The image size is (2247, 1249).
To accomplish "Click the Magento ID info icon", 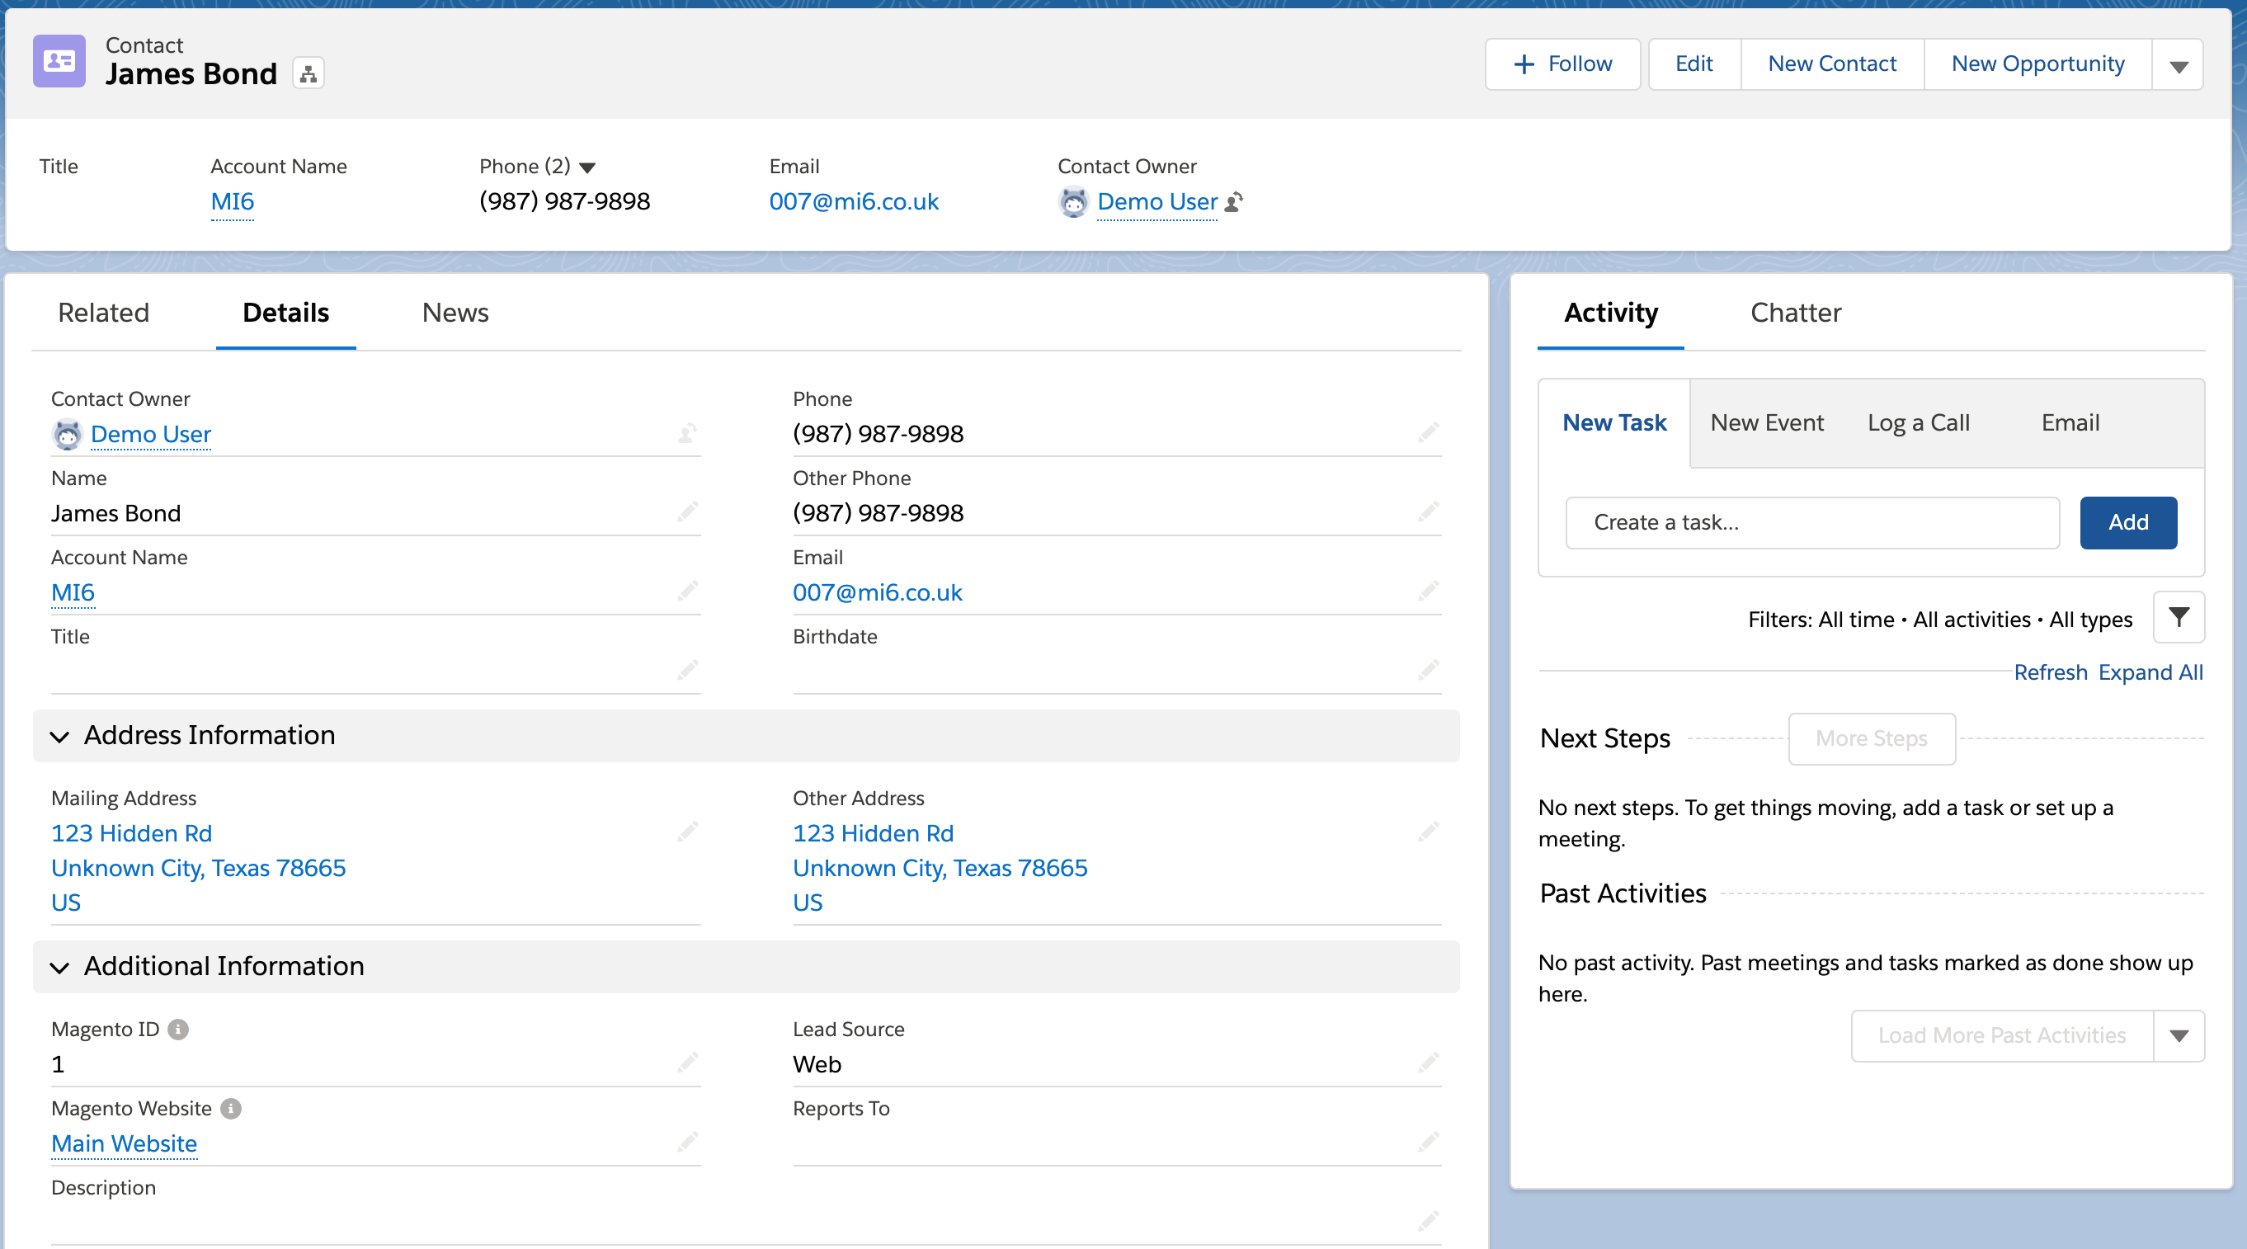I will 178,1030.
